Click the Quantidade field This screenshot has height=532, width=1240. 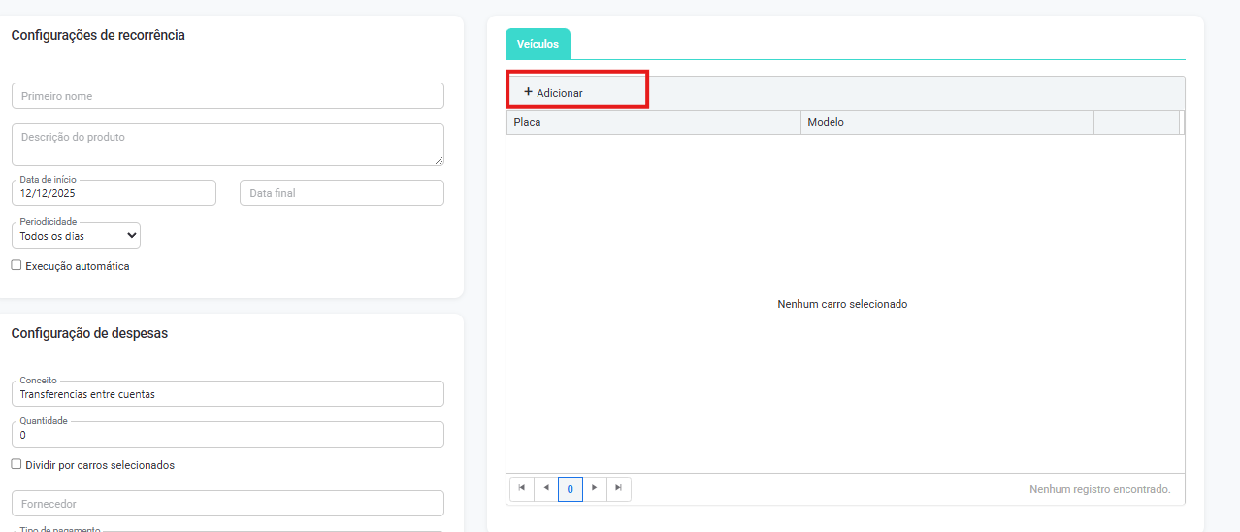pyautogui.click(x=227, y=435)
